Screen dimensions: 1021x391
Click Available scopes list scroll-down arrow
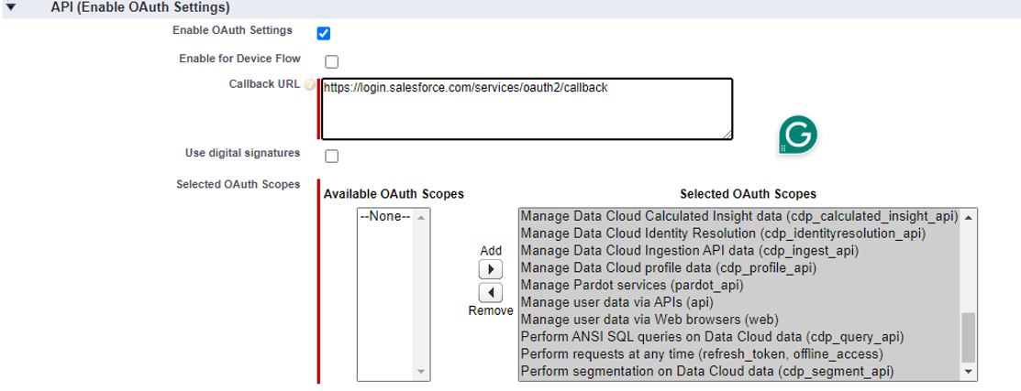click(421, 372)
